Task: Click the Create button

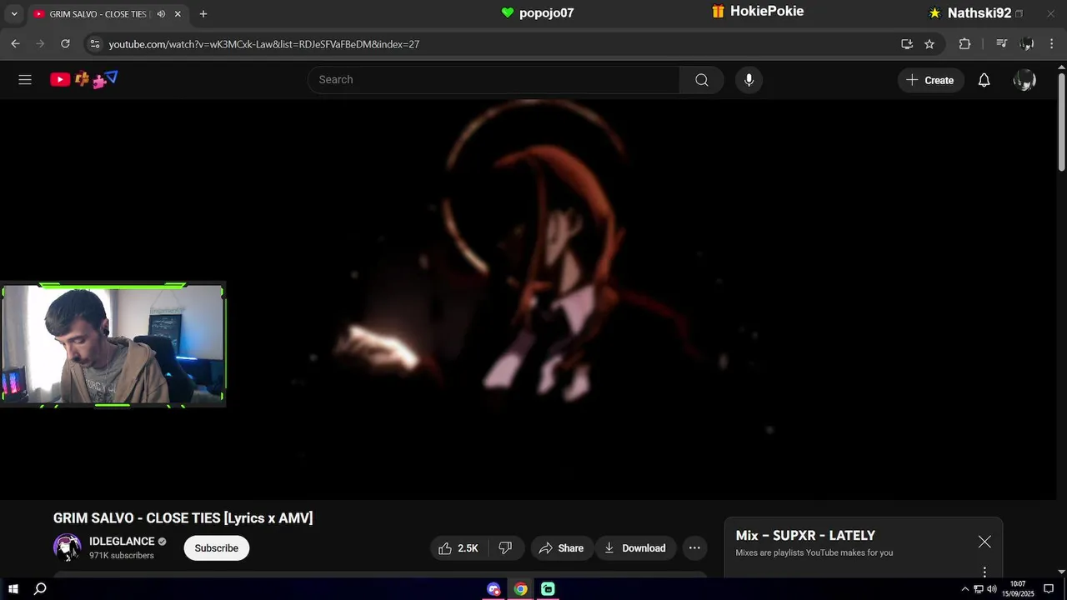Action: point(930,80)
